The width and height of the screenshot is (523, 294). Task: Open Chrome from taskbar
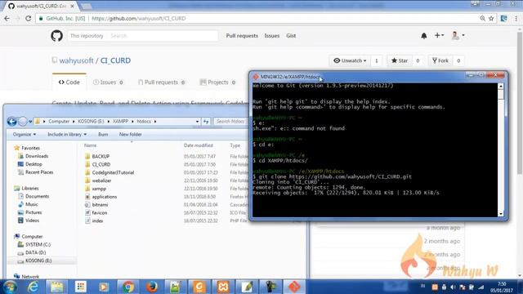click(127, 287)
